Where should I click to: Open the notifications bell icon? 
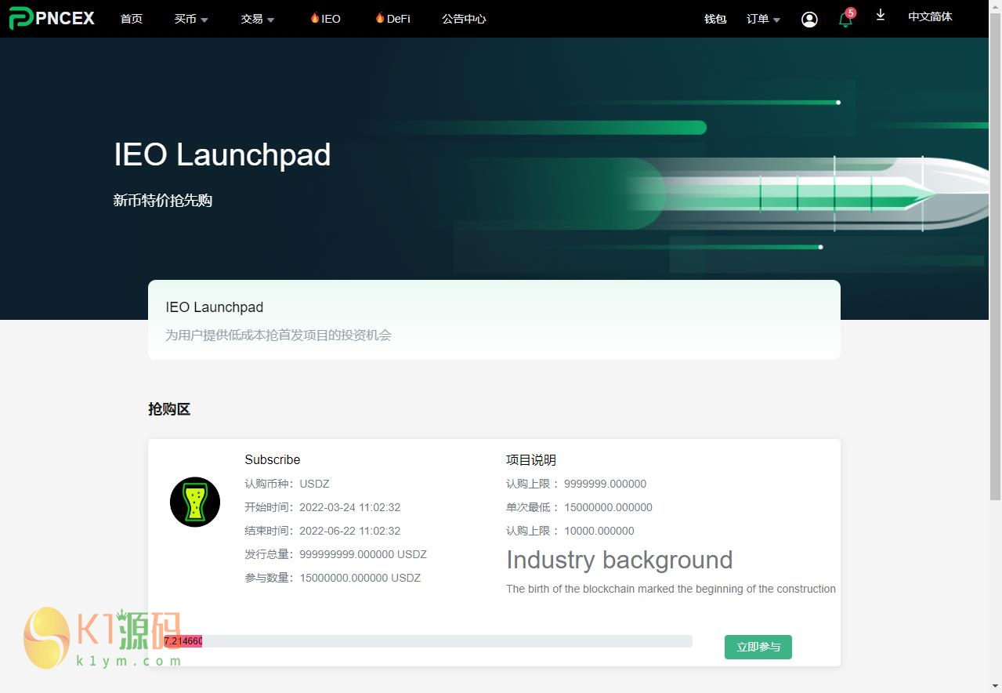845,20
